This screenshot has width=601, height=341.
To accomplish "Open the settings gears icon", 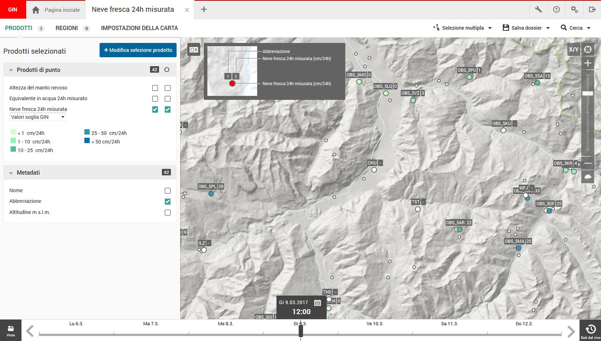I will tap(574, 10).
